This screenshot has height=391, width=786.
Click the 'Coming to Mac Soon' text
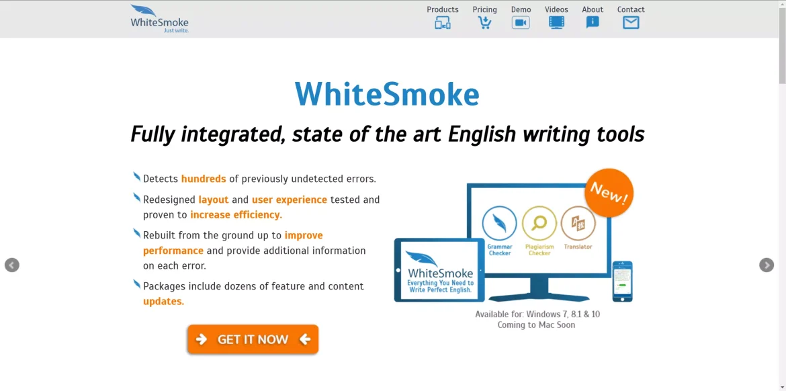tap(536, 325)
